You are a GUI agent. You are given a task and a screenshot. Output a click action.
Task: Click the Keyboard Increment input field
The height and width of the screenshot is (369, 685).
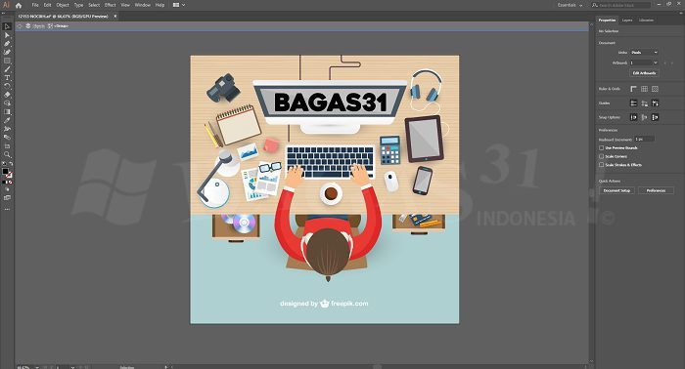(x=644, y=139)
